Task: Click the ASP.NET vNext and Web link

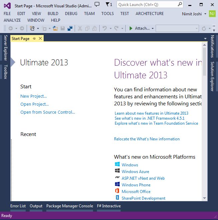Action: click(x=143, y=178)
